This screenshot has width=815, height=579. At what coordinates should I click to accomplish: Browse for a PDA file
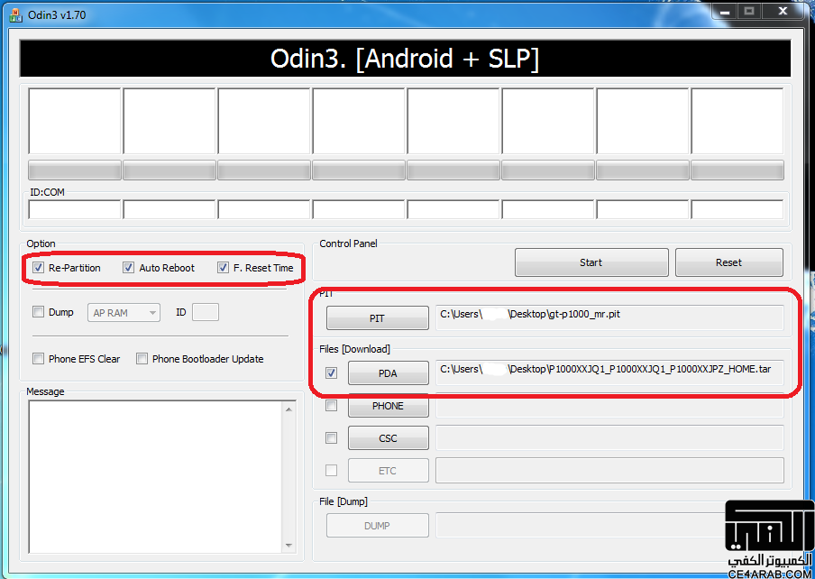(x=389, y=373)
